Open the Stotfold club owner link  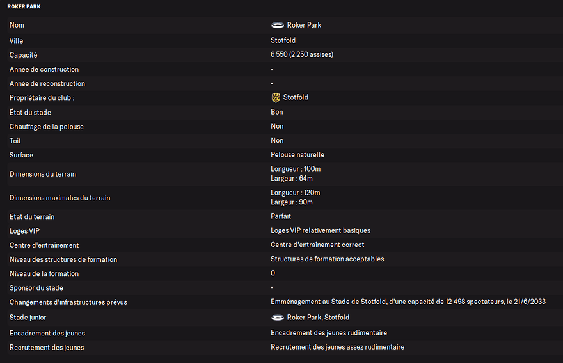(296, 97)
